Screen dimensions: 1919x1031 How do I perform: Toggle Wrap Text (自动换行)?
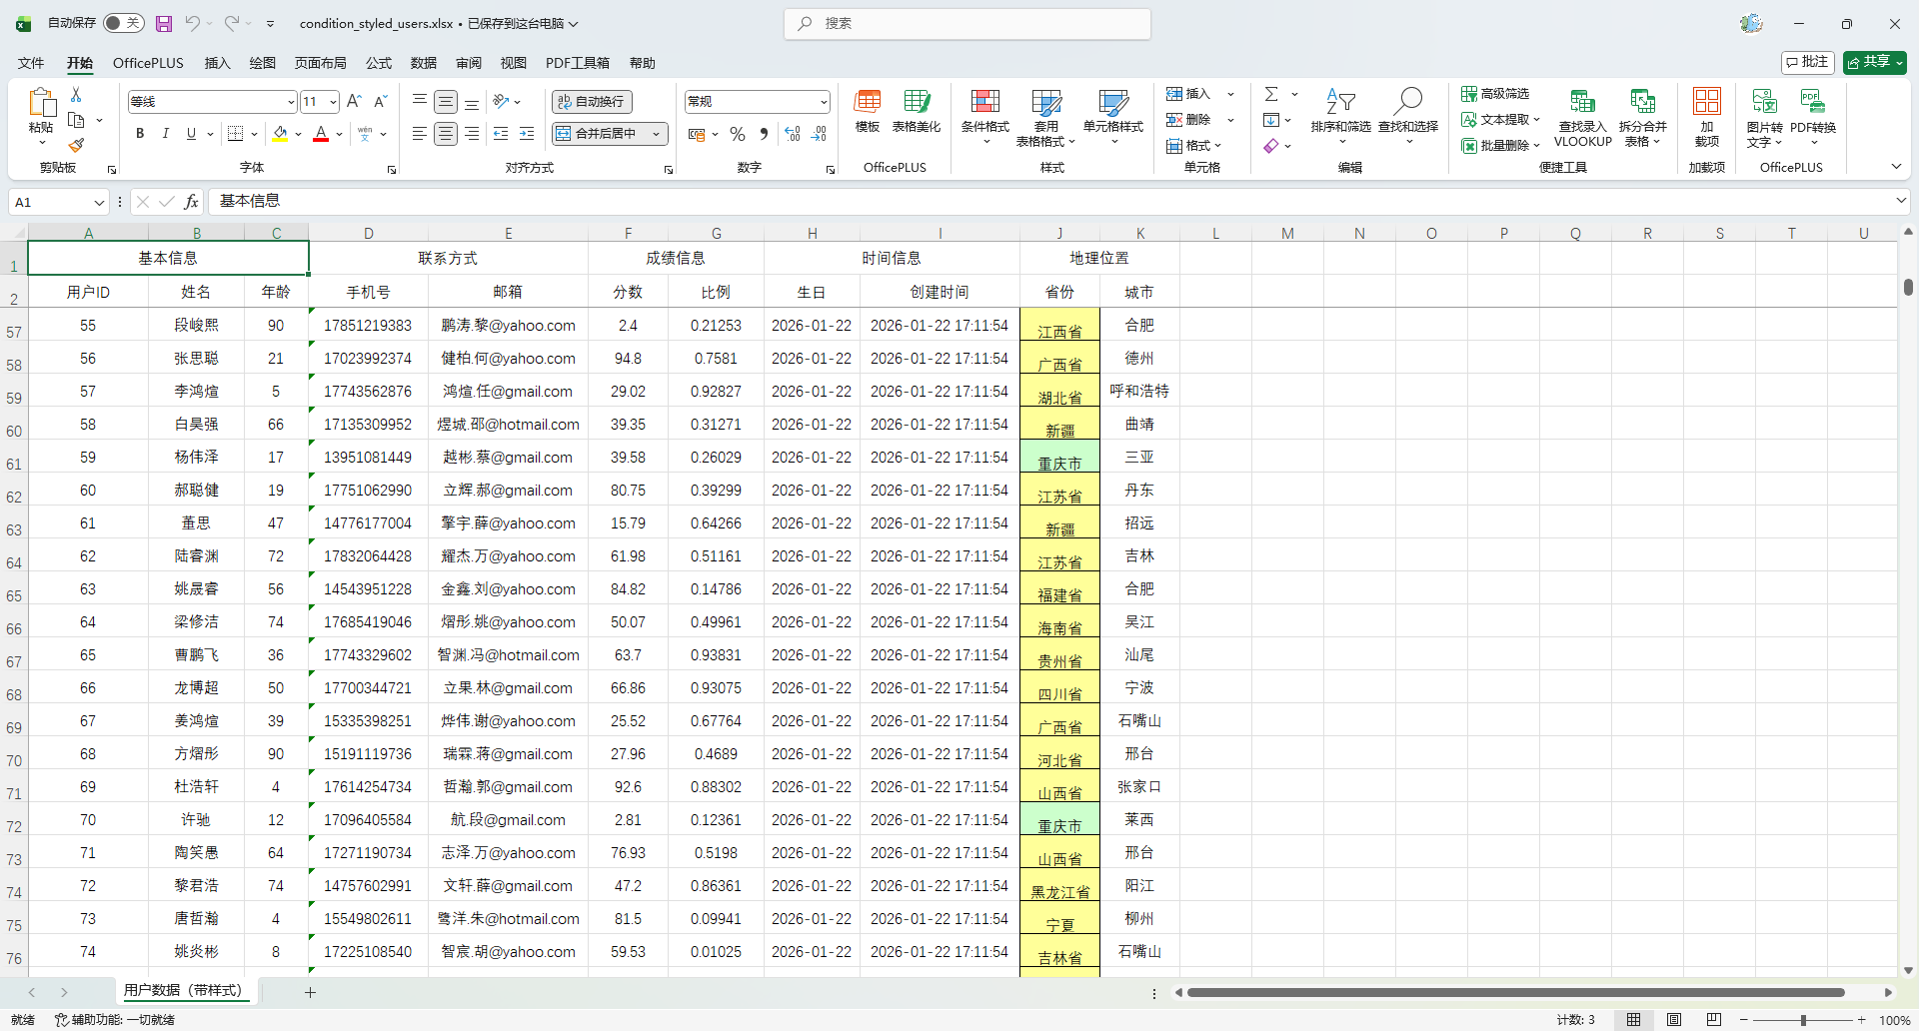coord(592,102)
